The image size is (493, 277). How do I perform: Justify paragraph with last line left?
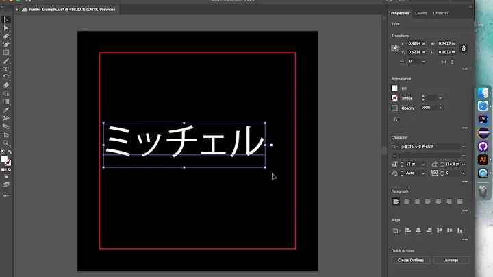pos(428,202)
